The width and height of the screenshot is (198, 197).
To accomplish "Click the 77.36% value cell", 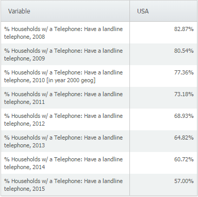I will pos(163,76).
